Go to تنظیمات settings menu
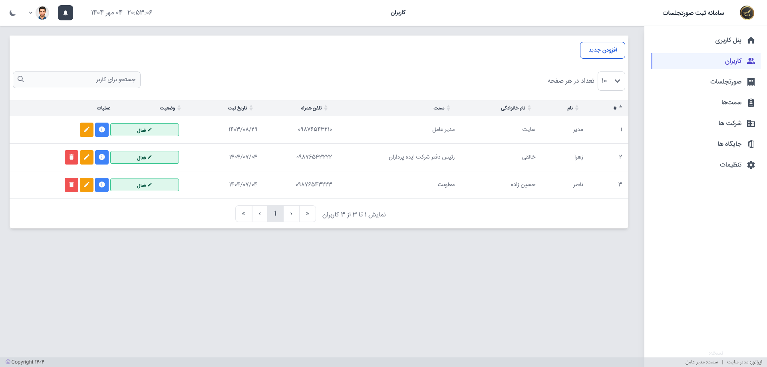Image resolution: width=767 pixels, height=367 pixels. pyautogui.click(x=730, y=165)
